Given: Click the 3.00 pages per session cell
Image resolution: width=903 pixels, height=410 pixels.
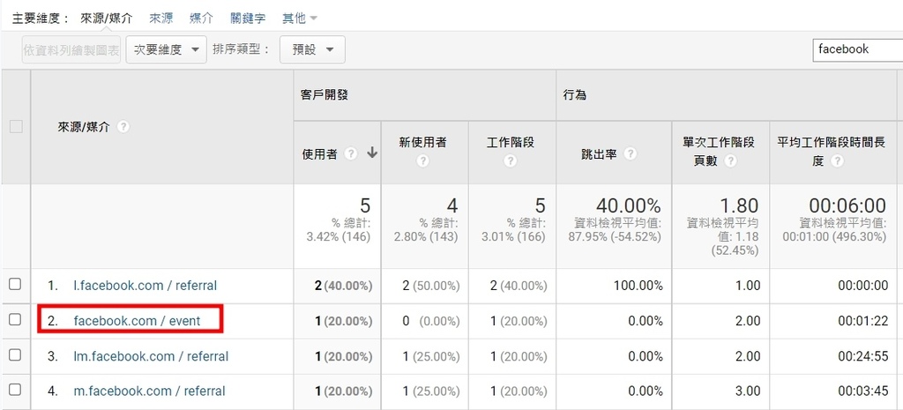Looking at the screenshot, I should pyautogui.click(x=749, y=391).
